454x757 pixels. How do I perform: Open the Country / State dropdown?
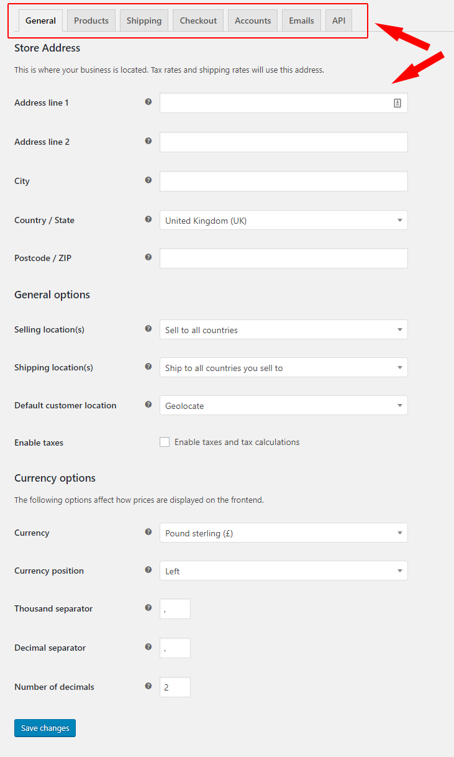coord(284,220)
